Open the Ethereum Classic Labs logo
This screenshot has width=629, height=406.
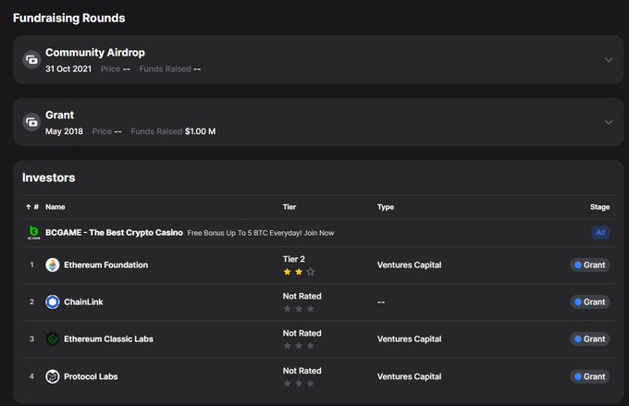[x=53, y=339]
